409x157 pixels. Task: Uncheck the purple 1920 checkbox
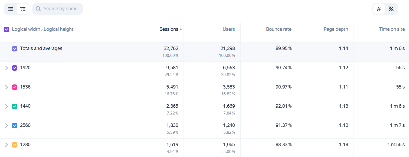point(15,68)
